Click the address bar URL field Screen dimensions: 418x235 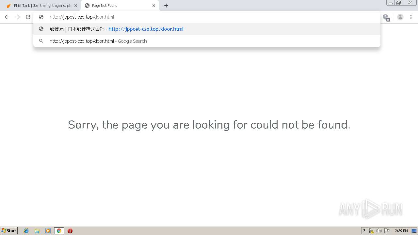tap(207, 17)
